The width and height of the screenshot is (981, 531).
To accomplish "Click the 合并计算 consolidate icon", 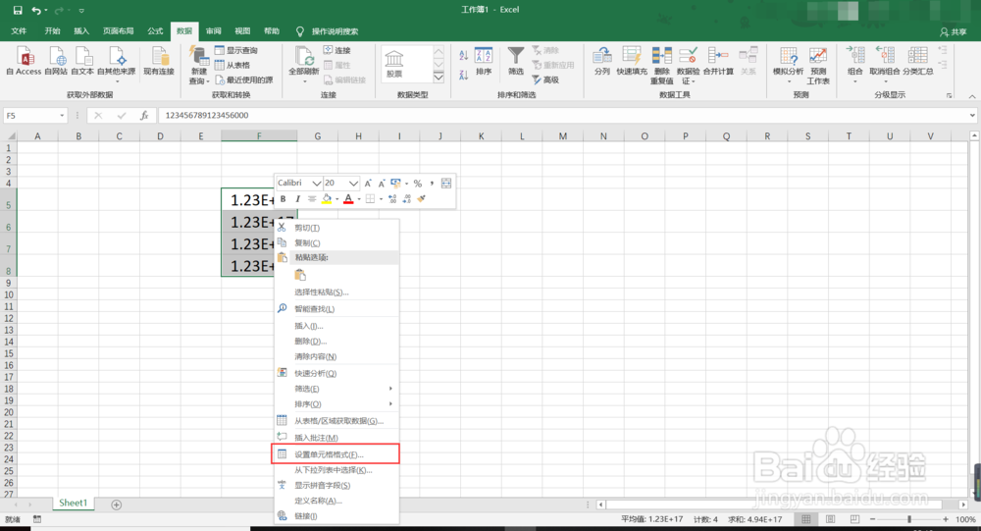I will 718,61.
